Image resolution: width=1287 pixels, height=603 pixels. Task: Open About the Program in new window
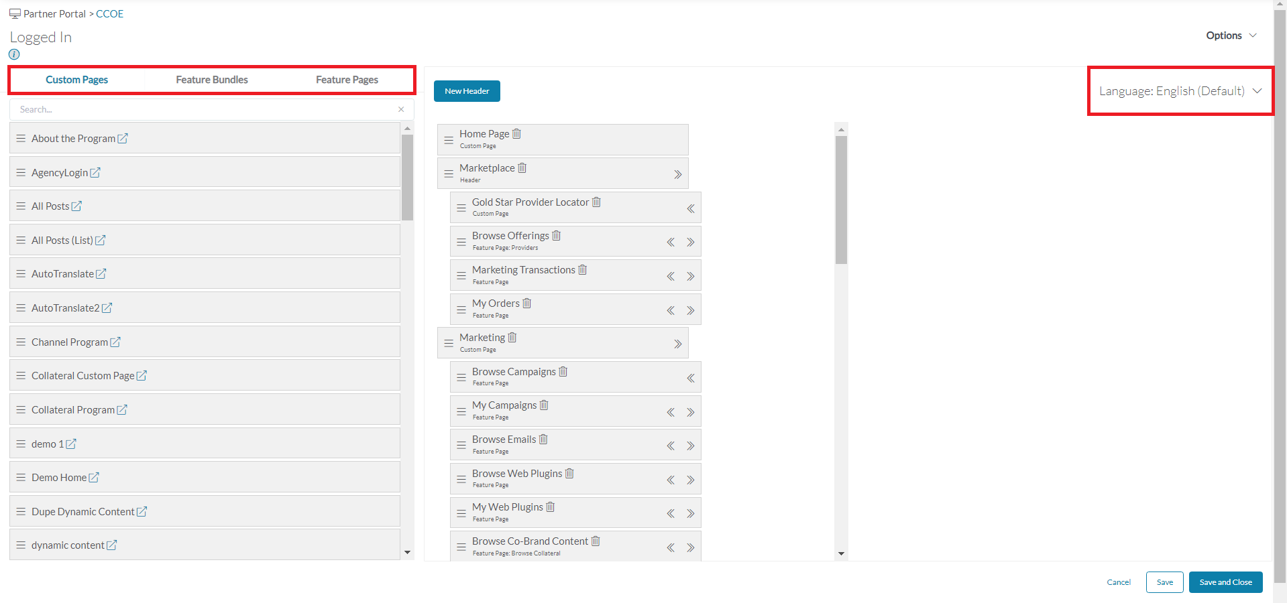(x=123, y=138)
